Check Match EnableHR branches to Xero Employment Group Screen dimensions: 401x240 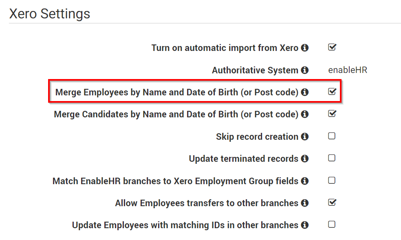click(332, 181)
